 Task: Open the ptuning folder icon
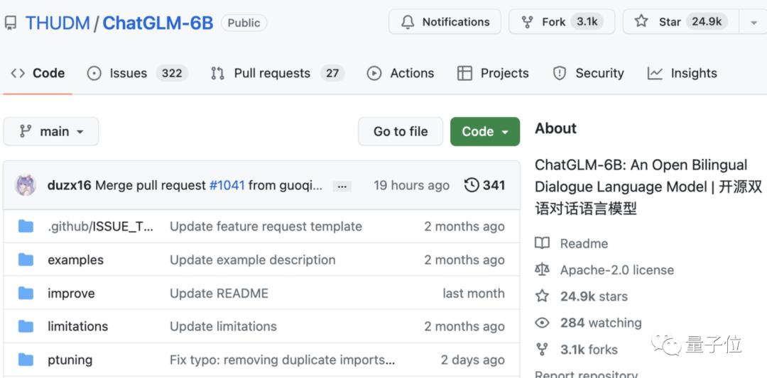(x=26, y=360)
